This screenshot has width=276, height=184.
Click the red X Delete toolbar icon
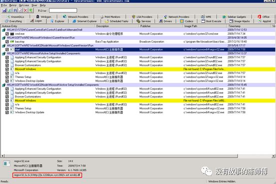tap(25, 10)
